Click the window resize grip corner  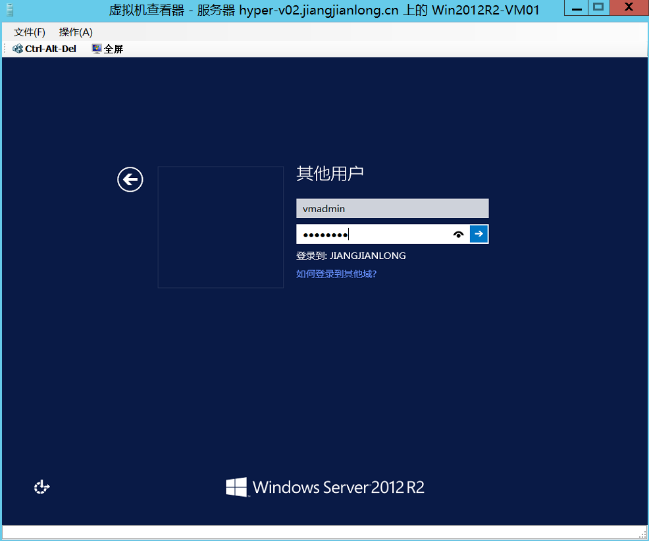(x=643, y=533)
